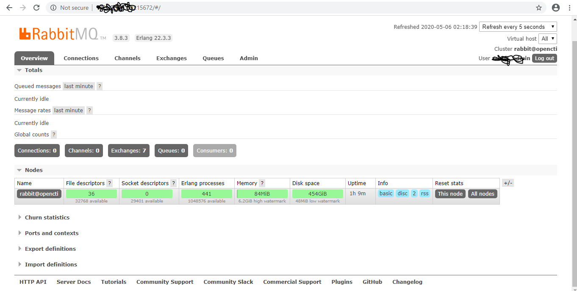Open the basic management badge details
The width and height of the screenshot is (577, 291).
coord(386,193)
